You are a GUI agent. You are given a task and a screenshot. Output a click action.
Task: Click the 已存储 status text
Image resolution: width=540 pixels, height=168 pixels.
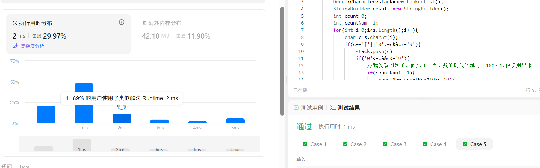(x=300, y=90)
